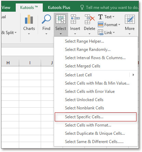
Task: Click Tell me what you want field
Action: pos(109,8)
